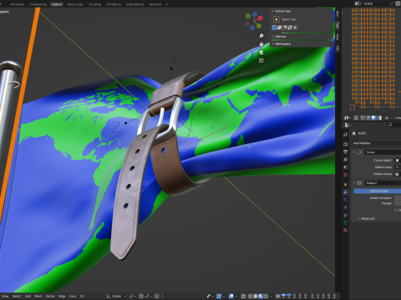
Task: Open Physics properties tab icon
Action: (345, 207)
